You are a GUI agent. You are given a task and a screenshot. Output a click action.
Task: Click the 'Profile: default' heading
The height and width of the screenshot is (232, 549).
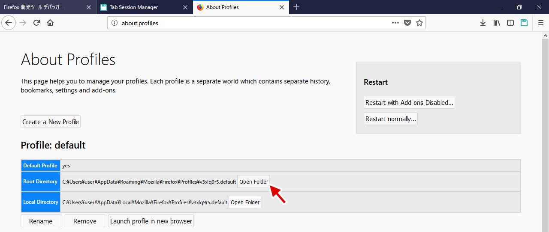[53, 145]
